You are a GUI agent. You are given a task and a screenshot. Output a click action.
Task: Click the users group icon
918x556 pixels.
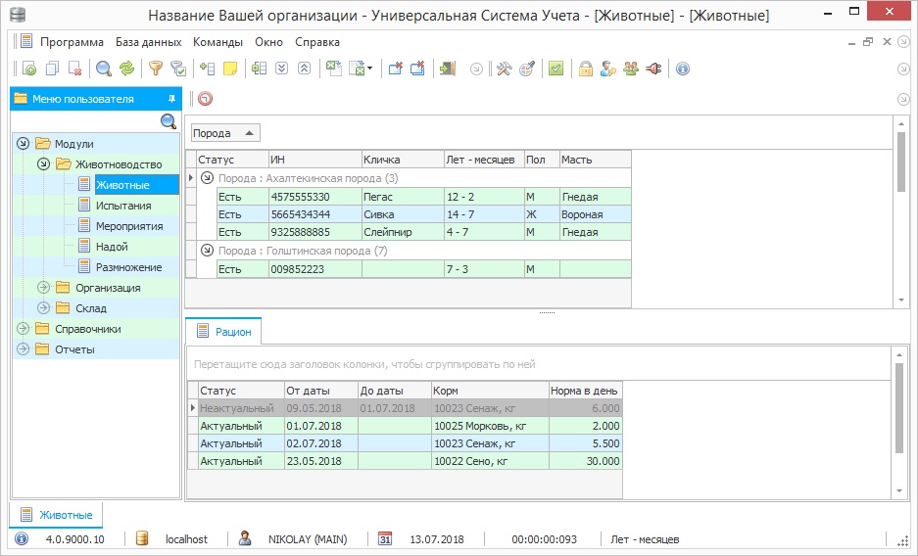pyautogui.click(x=631, y=69)
